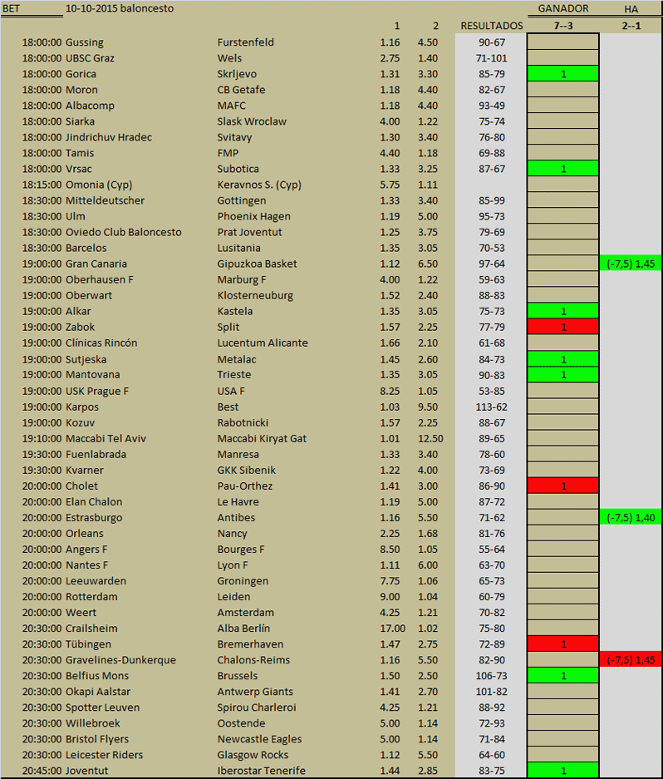
Task: Click red GANADOR cell in Cholet row
Action: 563,486
